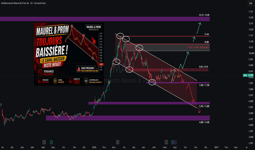
Task: Open the EUR currency selector
Action: point(251,3)
